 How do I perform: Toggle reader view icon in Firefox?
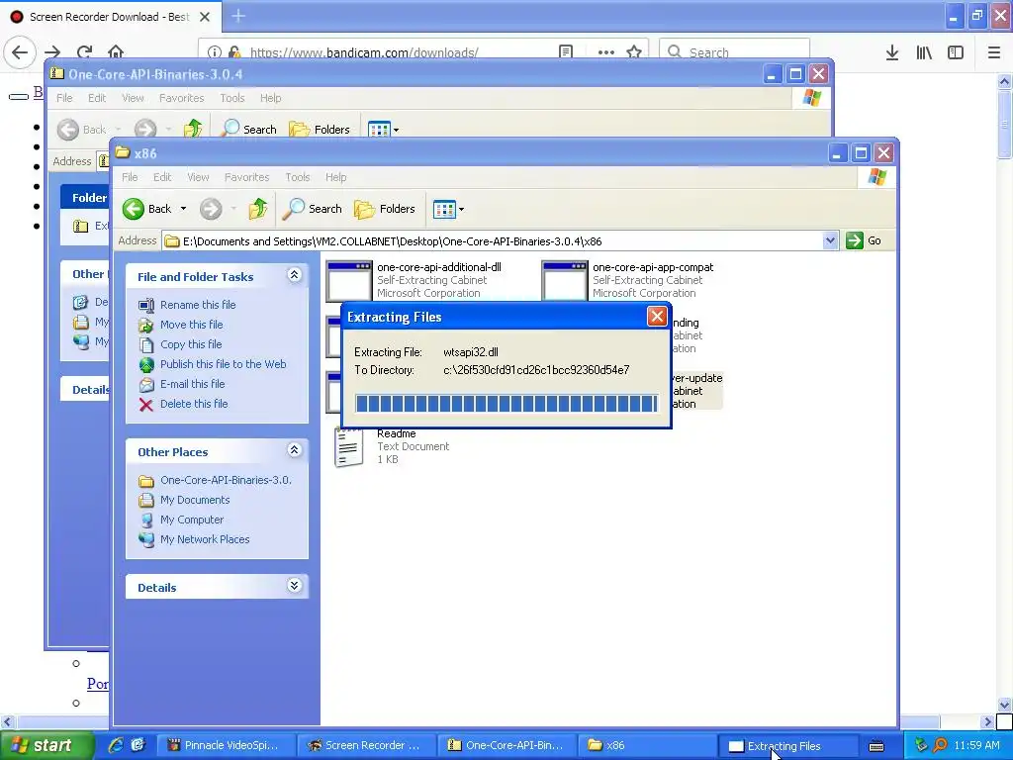566,51
